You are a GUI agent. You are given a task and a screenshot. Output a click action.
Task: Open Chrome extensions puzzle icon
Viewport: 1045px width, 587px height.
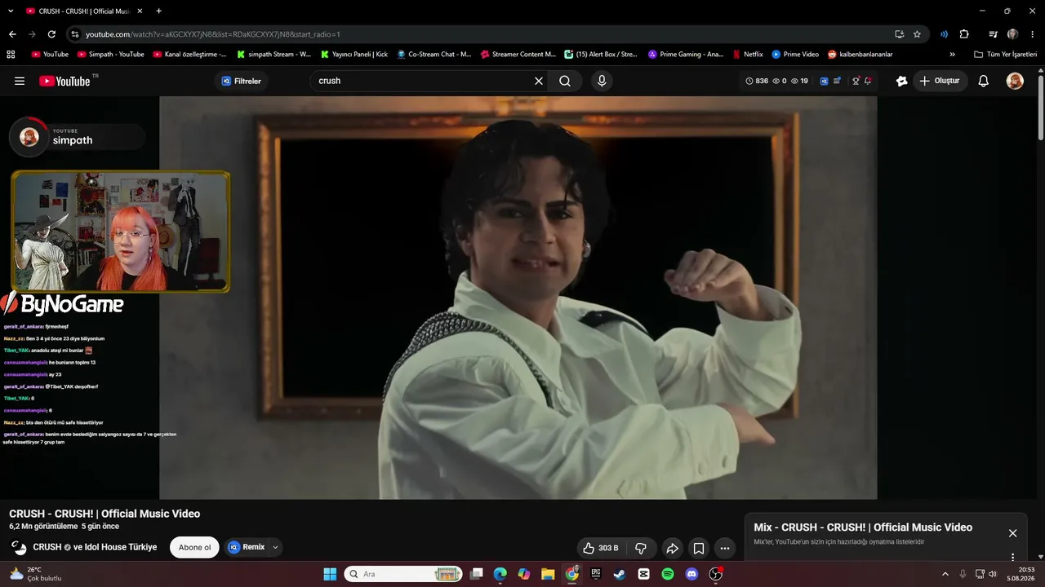coord(964,34)
